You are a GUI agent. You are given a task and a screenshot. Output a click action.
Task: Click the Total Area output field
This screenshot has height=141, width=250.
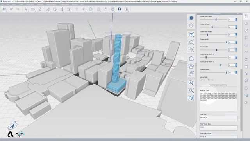coord(218,118)
